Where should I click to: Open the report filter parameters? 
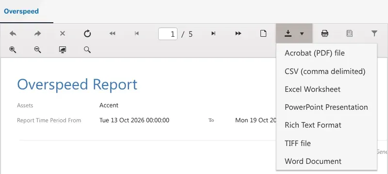click(374, 33)
